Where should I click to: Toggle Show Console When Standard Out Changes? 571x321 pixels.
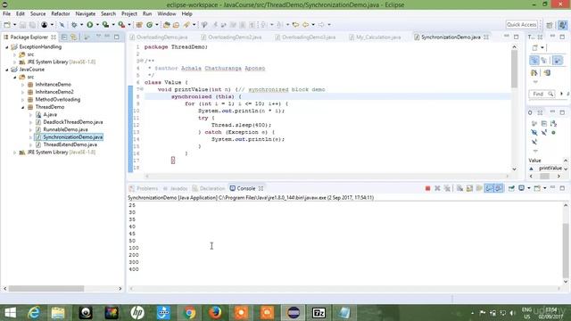[x=489, y=188]
